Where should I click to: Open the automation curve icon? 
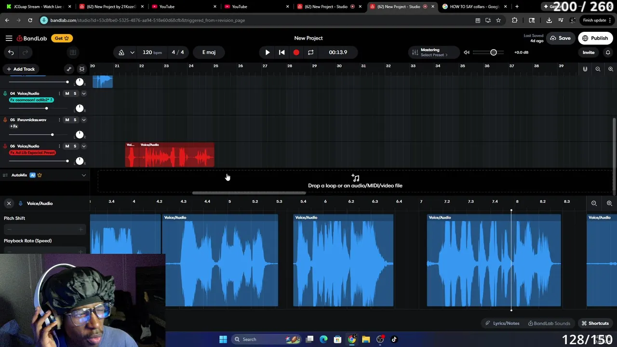69,69
